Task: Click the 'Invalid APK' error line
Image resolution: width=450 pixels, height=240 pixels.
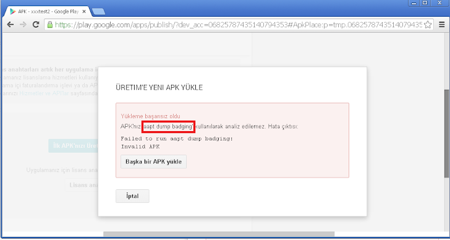Action: [x=140, y=147]
